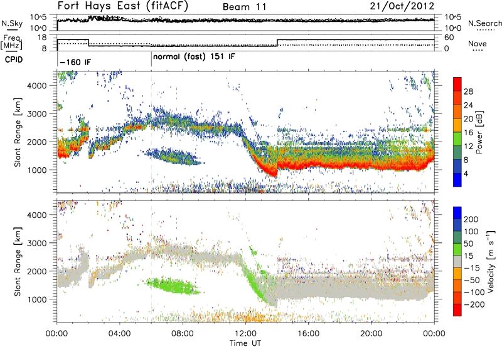Click the '08:00' time tick label
The height and width of the screenshot is (347, 502).
[x=183, y=334]
